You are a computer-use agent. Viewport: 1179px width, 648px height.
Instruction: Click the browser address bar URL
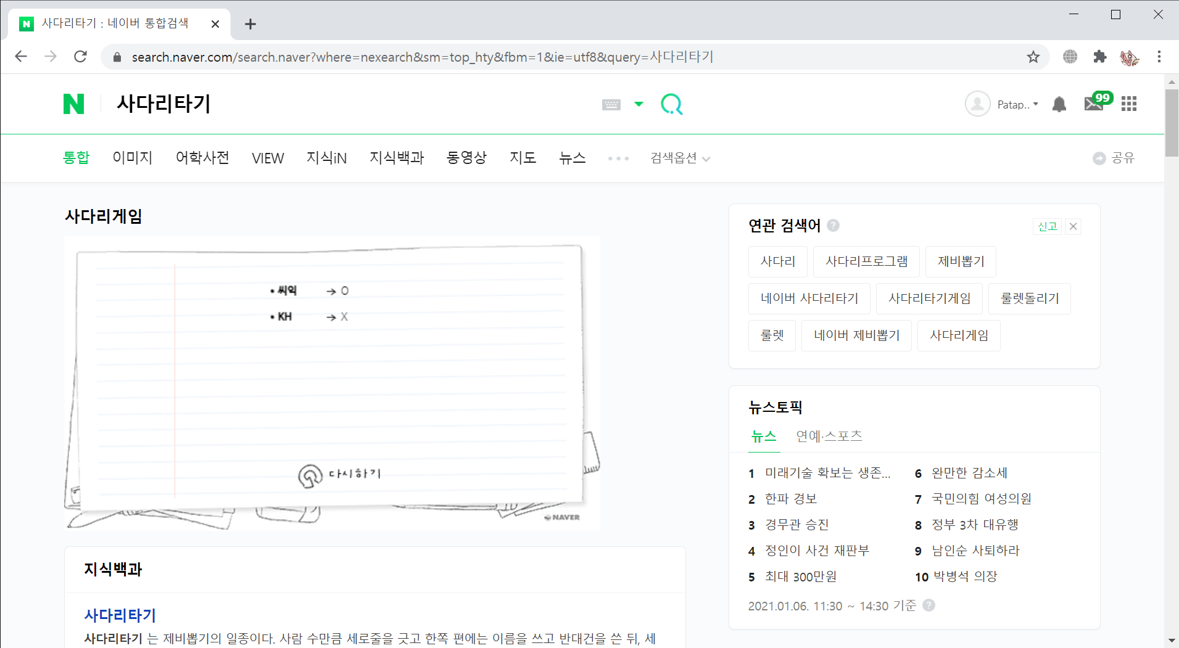(x=423, y=57)
